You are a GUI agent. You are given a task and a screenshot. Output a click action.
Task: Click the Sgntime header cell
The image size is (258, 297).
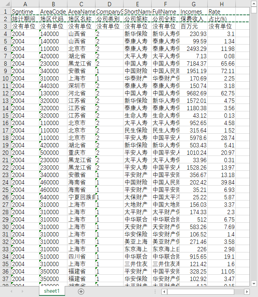(x=25, y=12)
